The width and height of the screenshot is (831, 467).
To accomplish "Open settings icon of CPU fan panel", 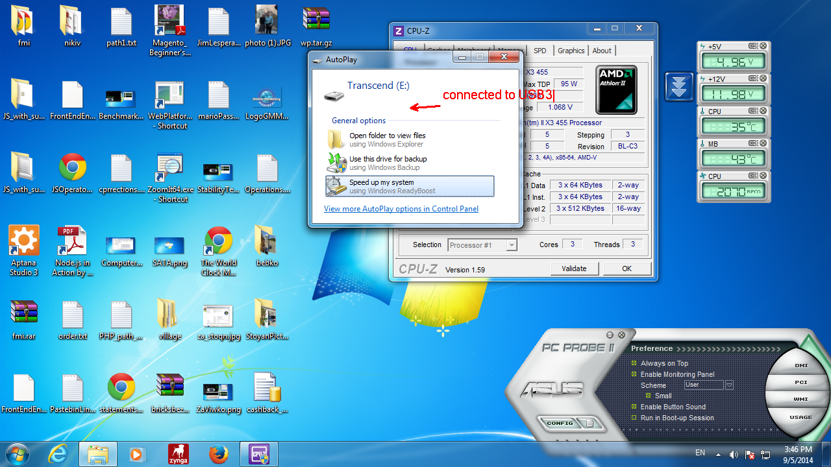I will point(753,176).
